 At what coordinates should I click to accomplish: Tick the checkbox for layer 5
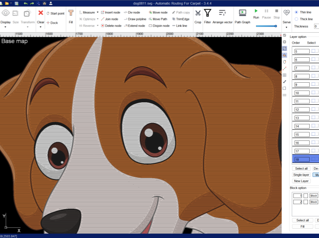point(313,51)
